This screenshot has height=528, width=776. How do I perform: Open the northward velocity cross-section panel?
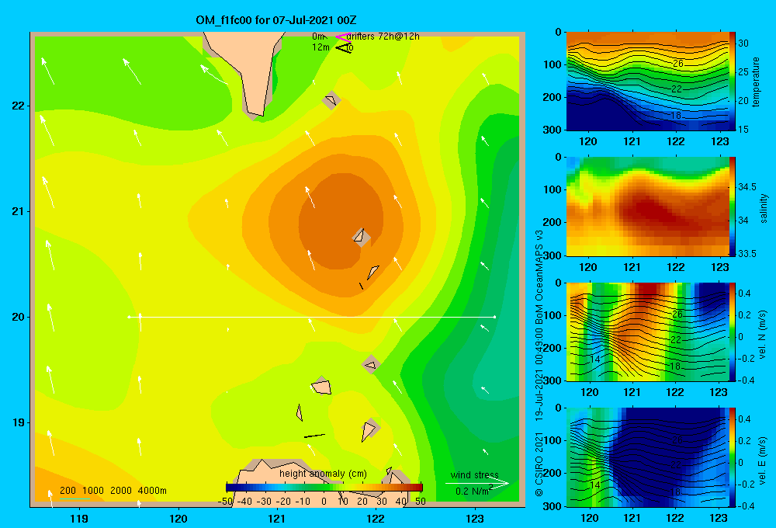tap(647, 332)
